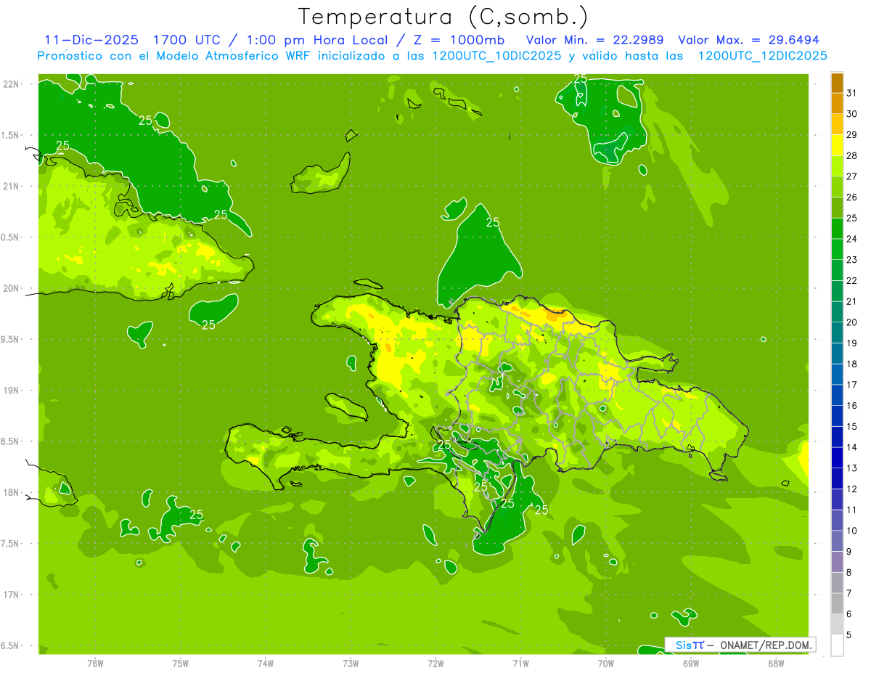
Task: Select the "Z = 1000mb" level text
Action: [459, 40]
